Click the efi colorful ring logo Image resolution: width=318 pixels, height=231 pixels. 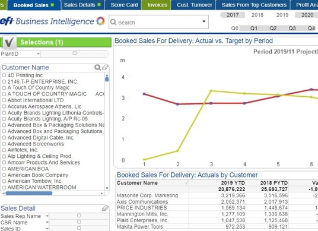tap(101, 21)
